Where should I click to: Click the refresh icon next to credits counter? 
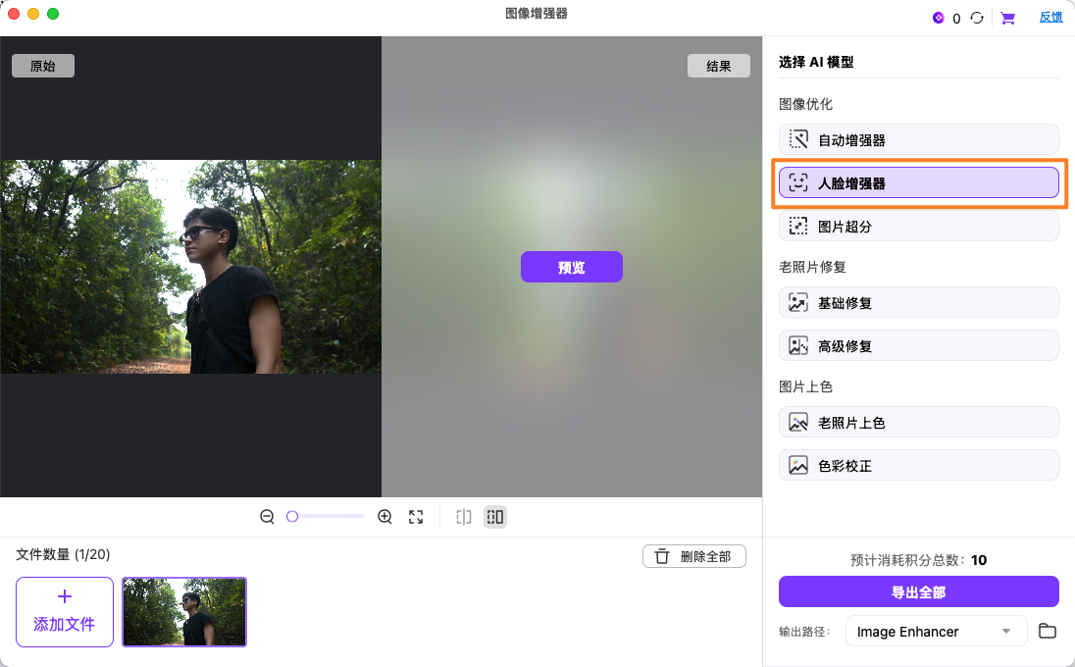978,17
